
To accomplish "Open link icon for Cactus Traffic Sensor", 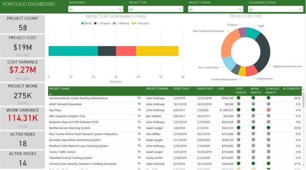I will point(139,152).
